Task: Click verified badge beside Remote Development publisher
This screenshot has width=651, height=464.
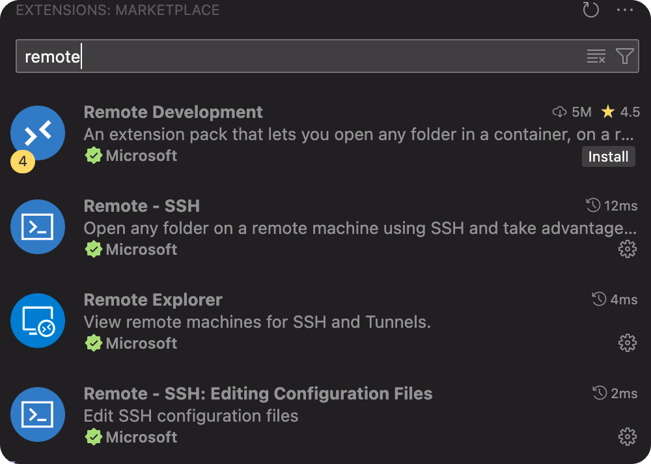Action: 93,156
